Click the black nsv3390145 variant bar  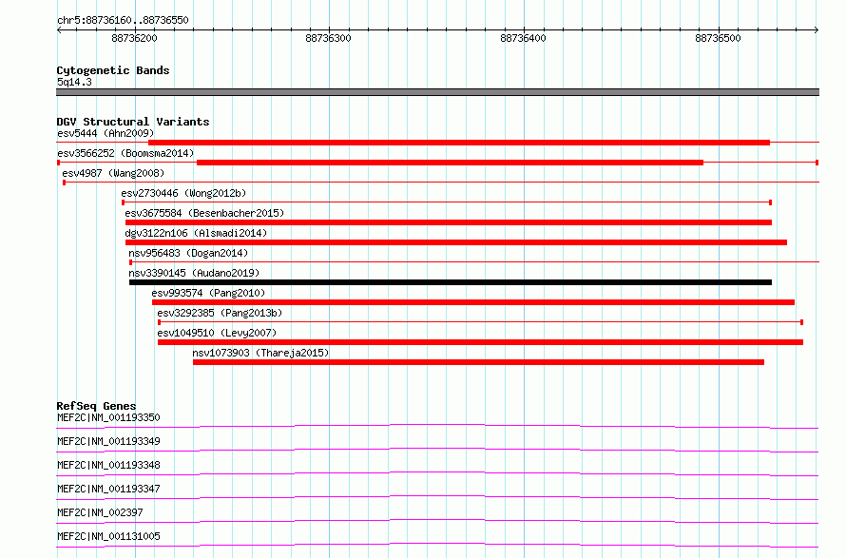click(x=451, y=282)
